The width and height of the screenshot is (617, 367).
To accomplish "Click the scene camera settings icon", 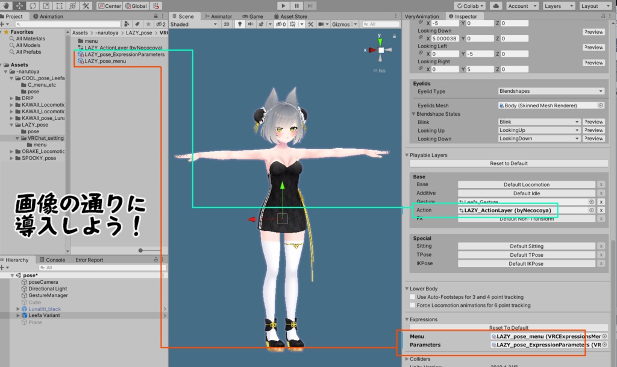I will pyautogui.click(x=321, y=24).
